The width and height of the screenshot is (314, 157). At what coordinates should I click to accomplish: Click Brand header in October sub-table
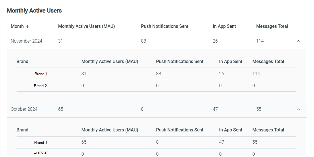[22, 130]
